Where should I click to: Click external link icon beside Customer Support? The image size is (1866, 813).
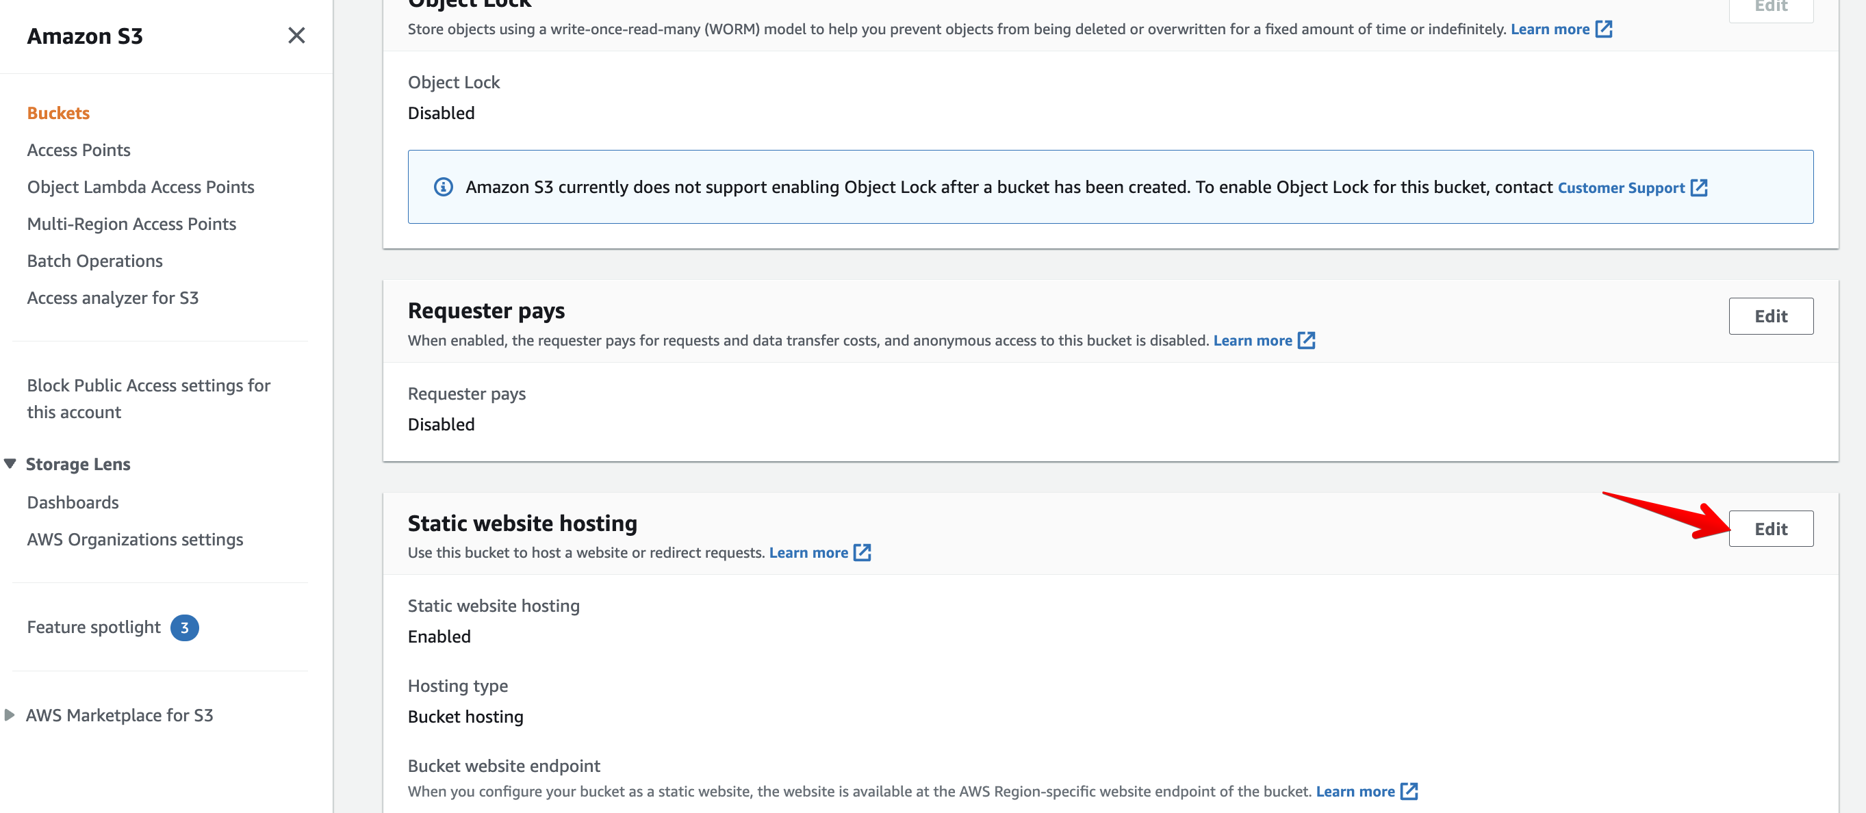click(x=1700, y=188)
